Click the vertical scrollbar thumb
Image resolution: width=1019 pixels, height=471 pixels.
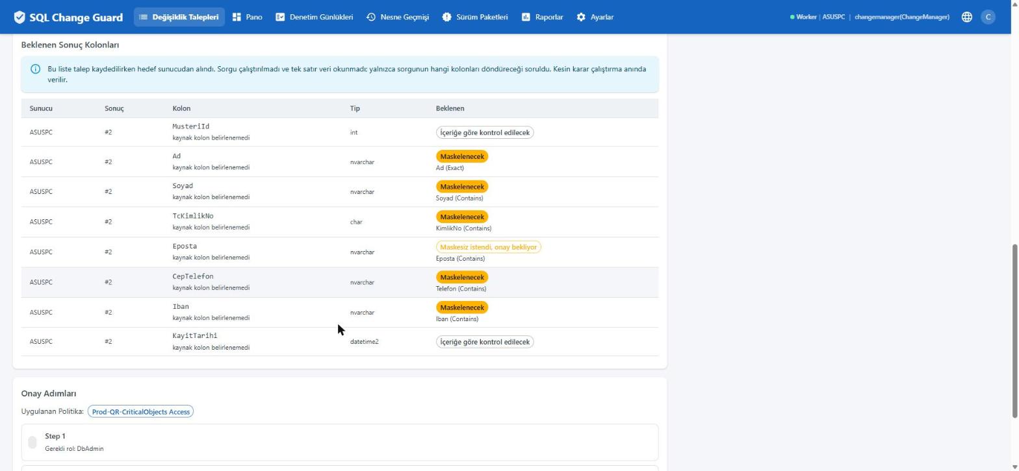tap(1014, 331)
